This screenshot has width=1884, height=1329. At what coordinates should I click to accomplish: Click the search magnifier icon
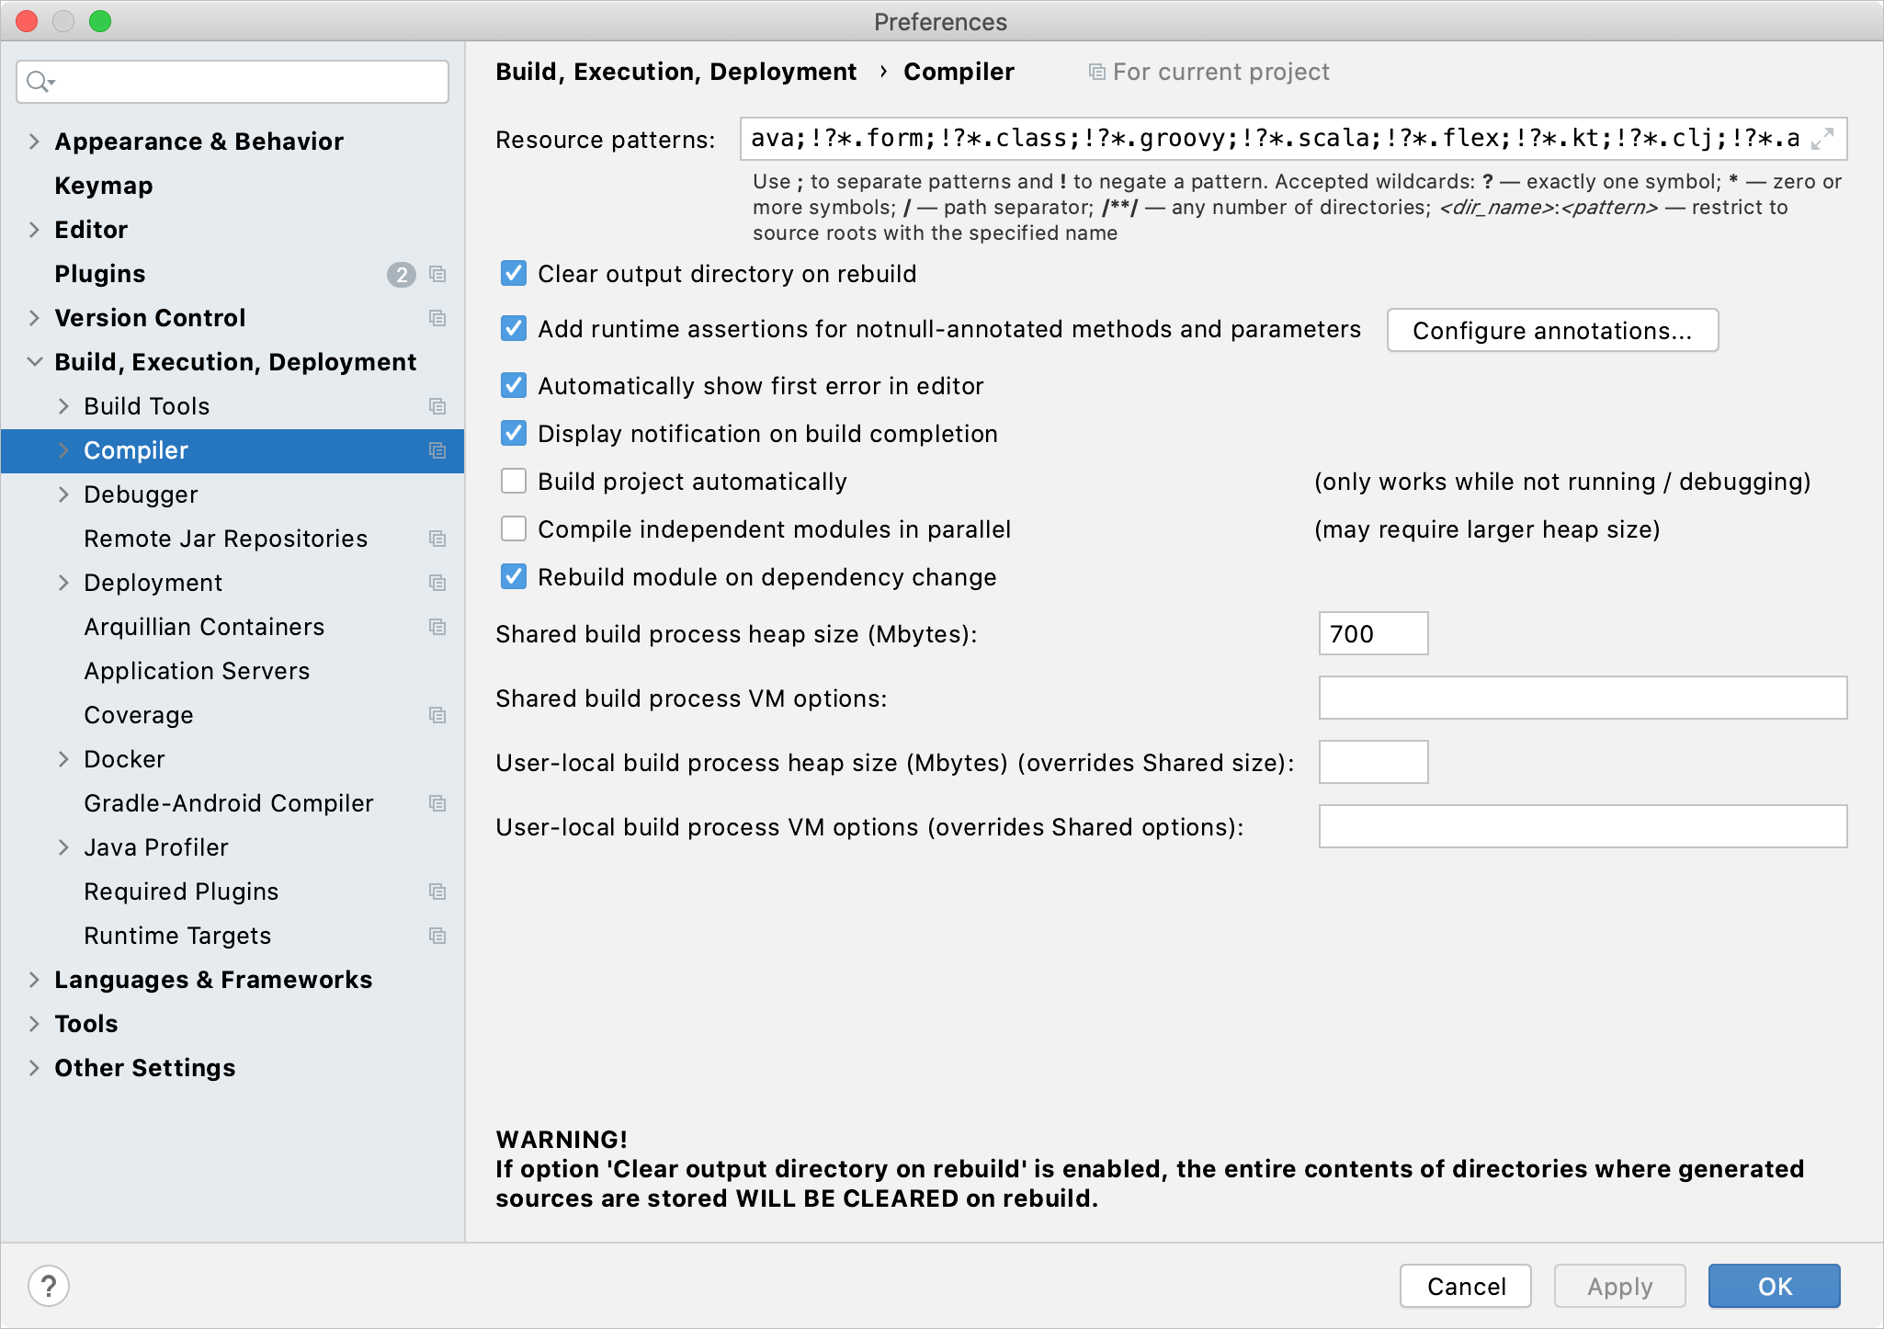tap(40, 82)
